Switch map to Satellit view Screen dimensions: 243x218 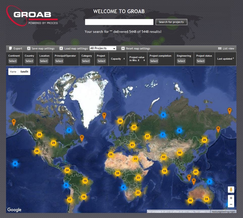(x=24, y=72)
